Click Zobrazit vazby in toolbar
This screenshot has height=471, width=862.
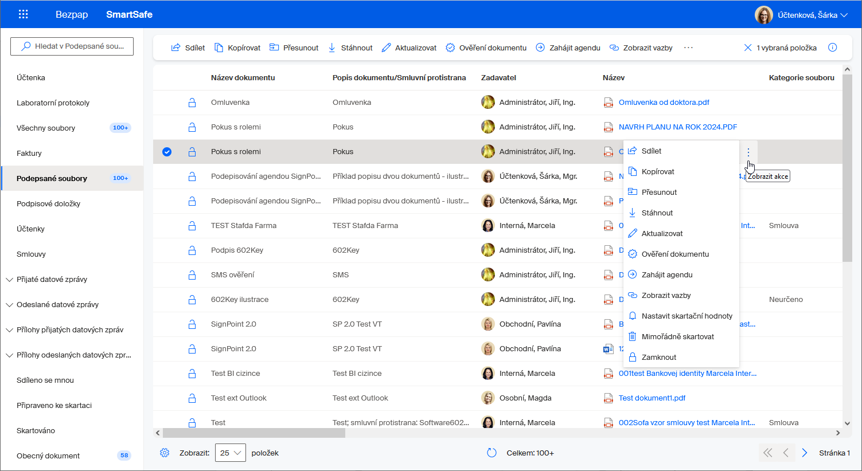tap(641, 48)
